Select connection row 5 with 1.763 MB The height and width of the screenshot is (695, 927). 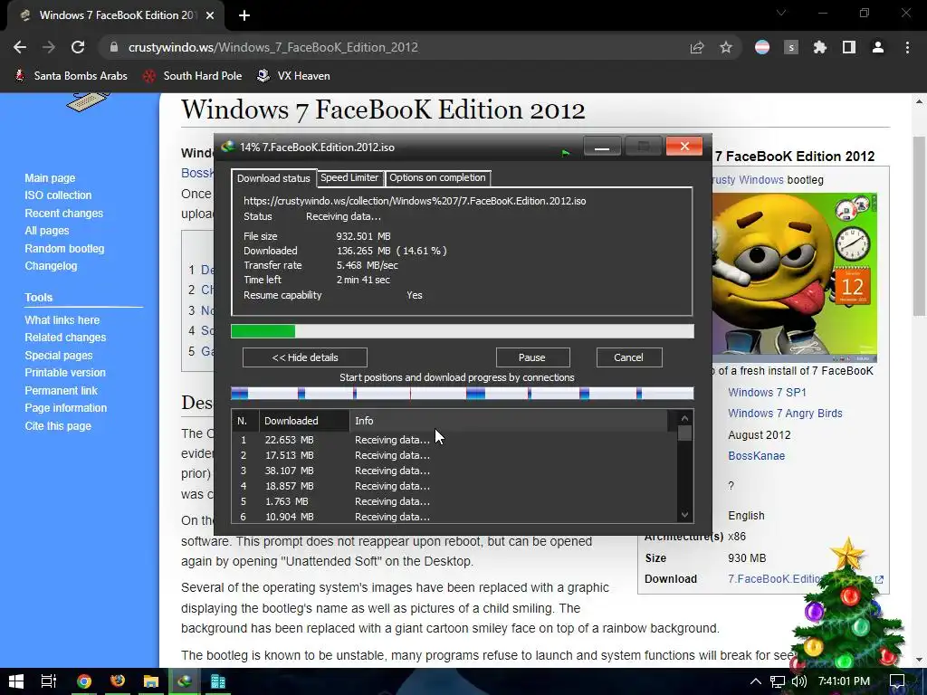454,501
